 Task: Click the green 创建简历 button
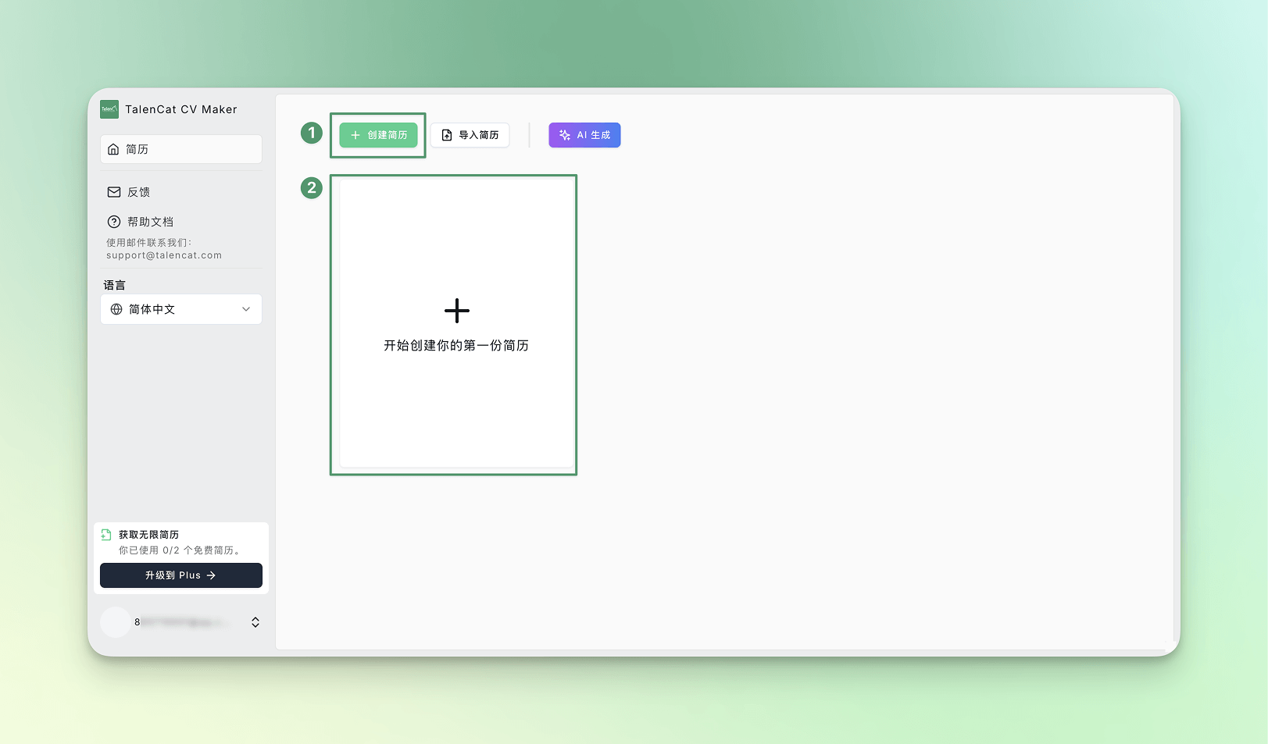tap(378, 135)
